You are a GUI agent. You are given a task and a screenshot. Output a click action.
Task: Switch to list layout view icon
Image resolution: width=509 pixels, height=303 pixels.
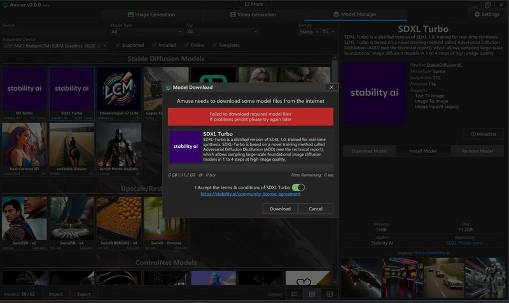click(294, 294)
